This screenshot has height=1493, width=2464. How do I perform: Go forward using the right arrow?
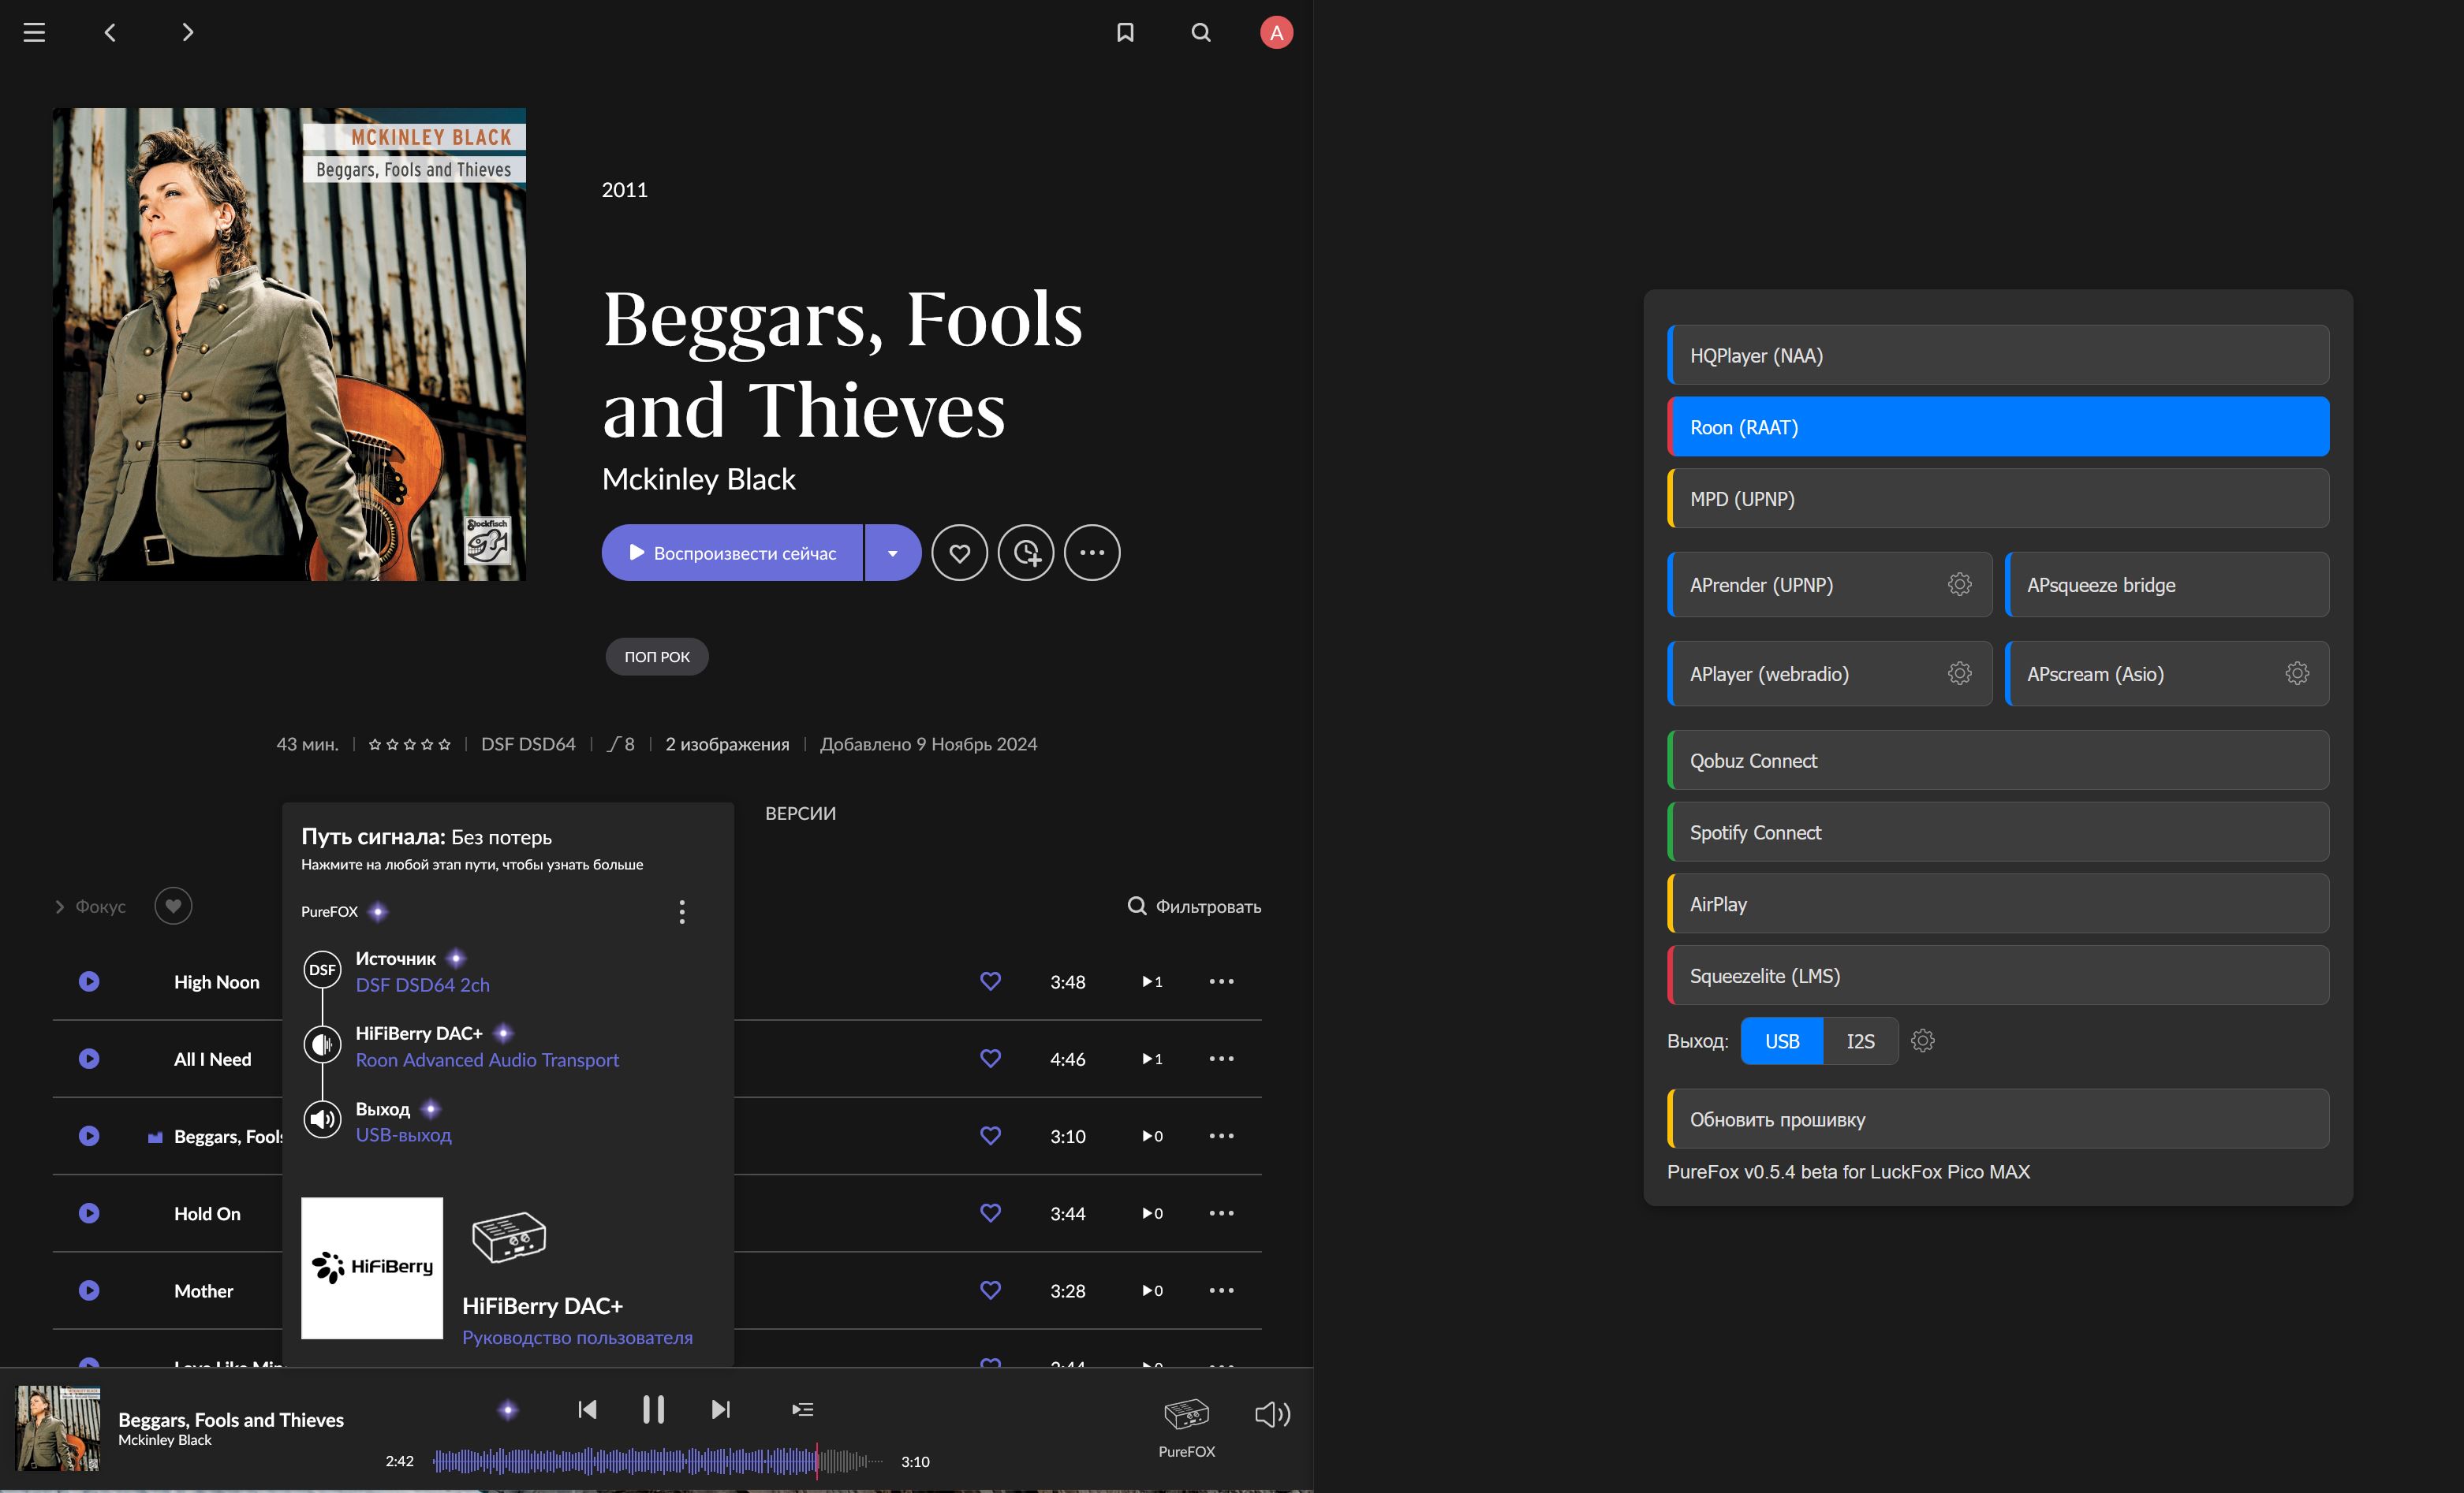point(187,32)
